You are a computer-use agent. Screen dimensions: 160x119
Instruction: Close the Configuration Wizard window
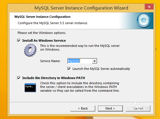pyautogui.click(x=149, y=7)
